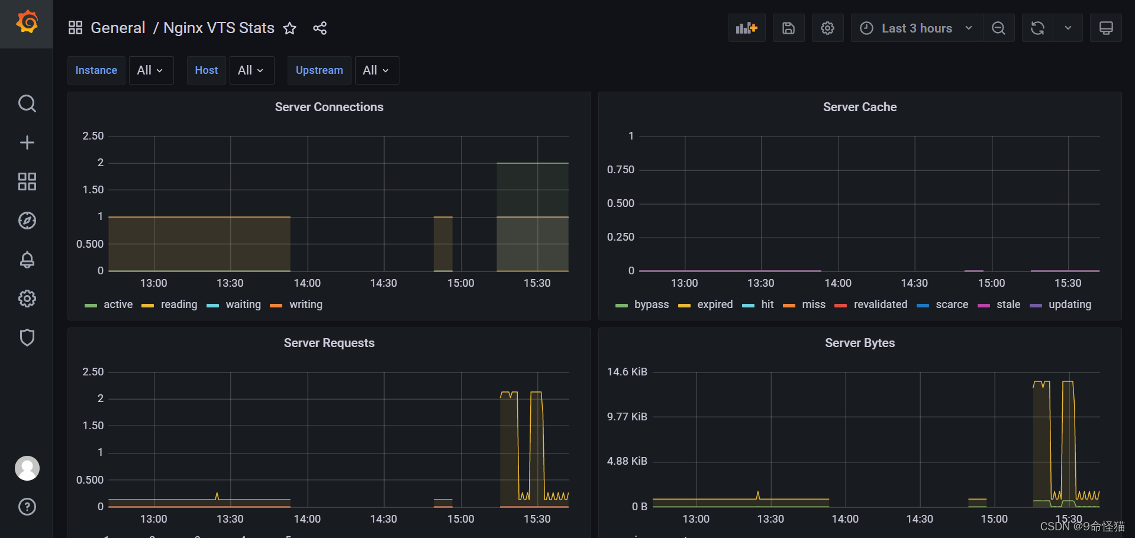Screen dimensions: 1135x538
Task: Open the Configuration gear in sidebar
Action: [x=27, y=299]
